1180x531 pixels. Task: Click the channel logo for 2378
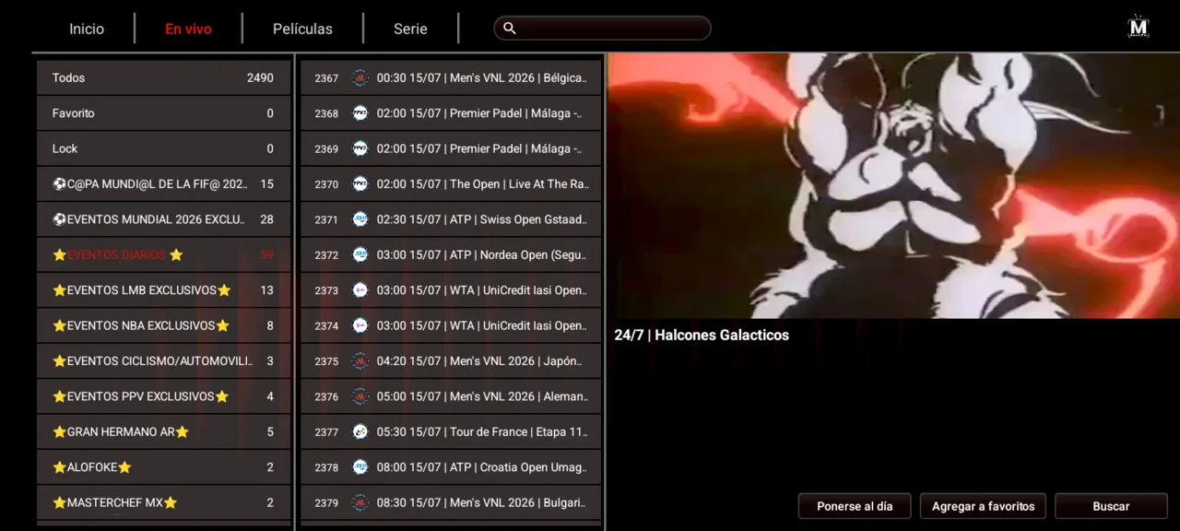(360, 467)
